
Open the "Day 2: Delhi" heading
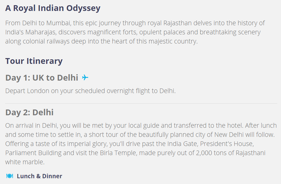[x=29, y=113]
